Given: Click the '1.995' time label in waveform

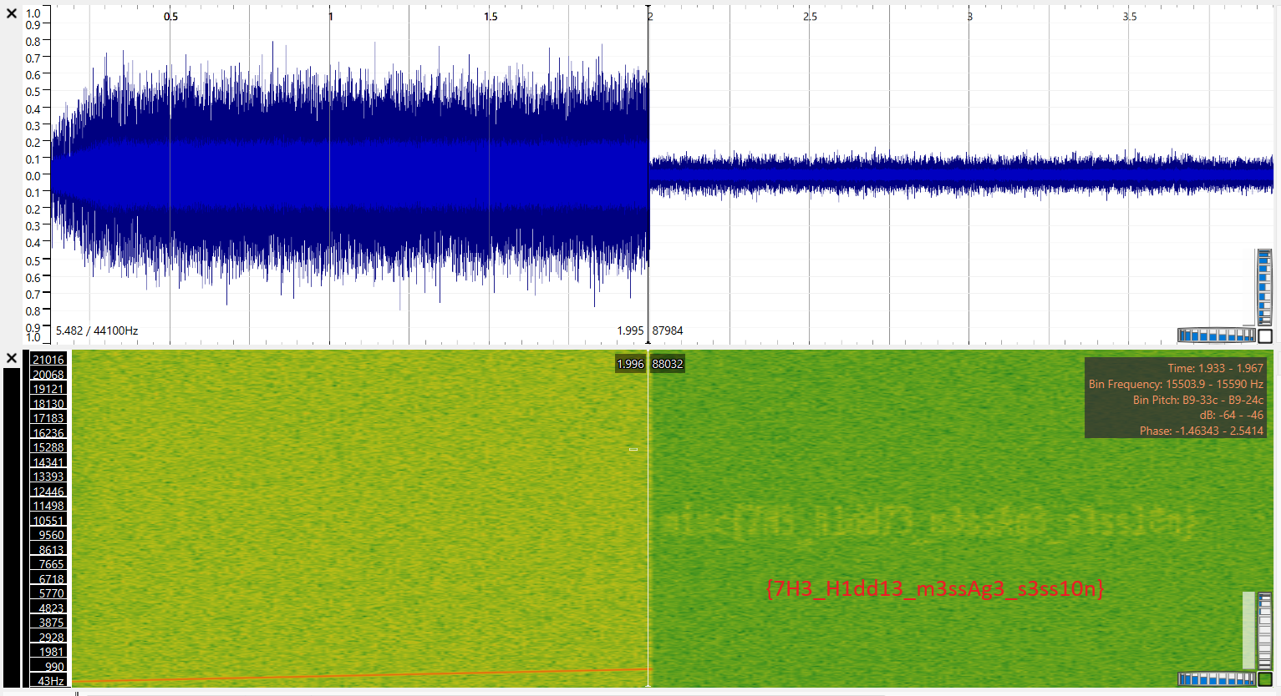Looking at the screenshot, I should [630, 330].
